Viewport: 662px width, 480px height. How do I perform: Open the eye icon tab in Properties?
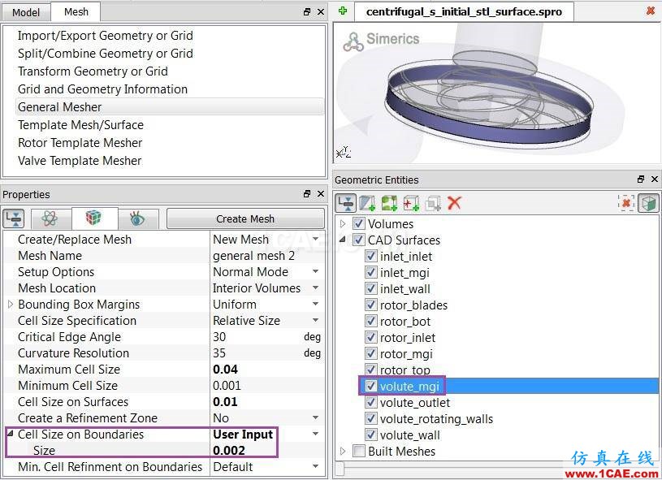(137, 218)
